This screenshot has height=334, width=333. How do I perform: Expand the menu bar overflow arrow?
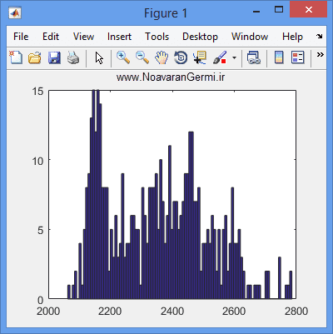coord(320,37)
